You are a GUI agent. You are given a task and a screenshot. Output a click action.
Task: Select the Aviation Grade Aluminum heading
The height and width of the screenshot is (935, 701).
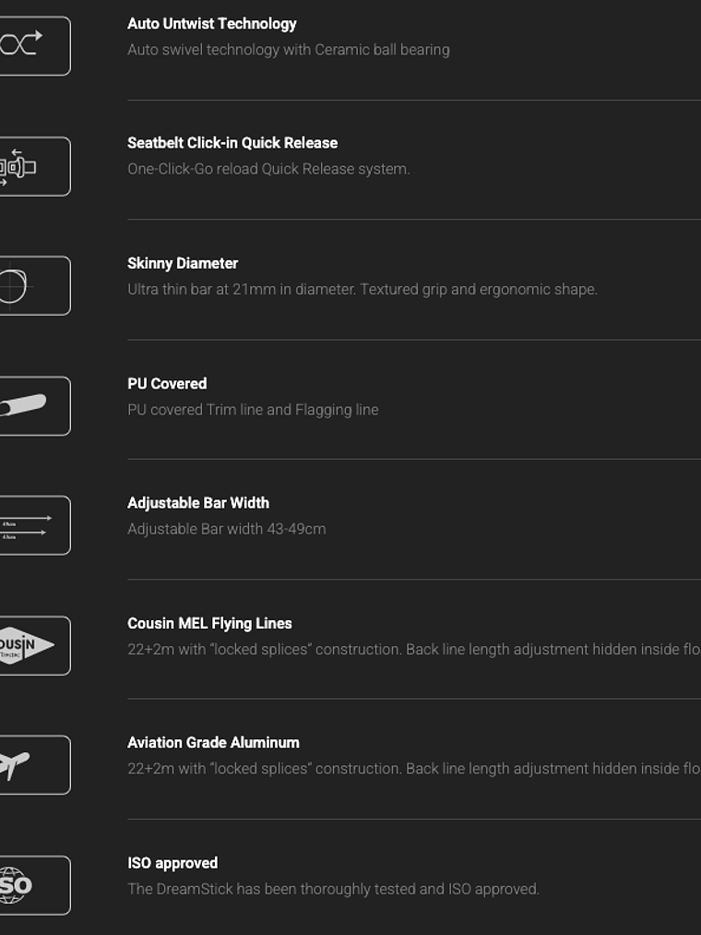coord(213,743)
